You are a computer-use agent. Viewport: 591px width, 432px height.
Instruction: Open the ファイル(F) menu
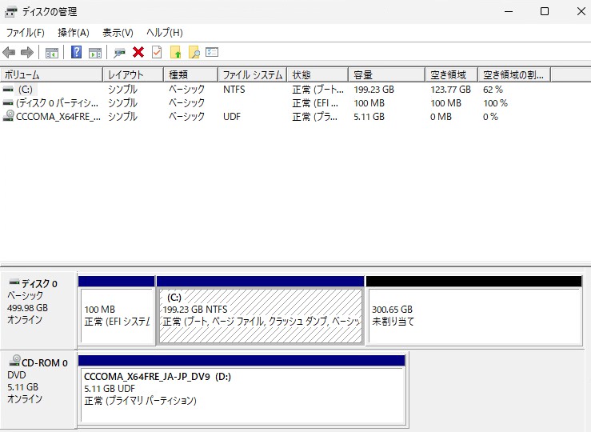[26, 33]
